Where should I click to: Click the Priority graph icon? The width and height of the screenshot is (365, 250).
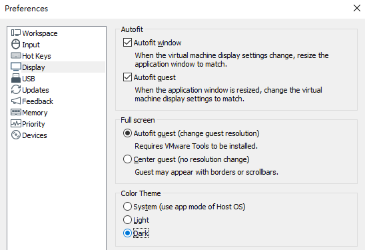[16, 123]
